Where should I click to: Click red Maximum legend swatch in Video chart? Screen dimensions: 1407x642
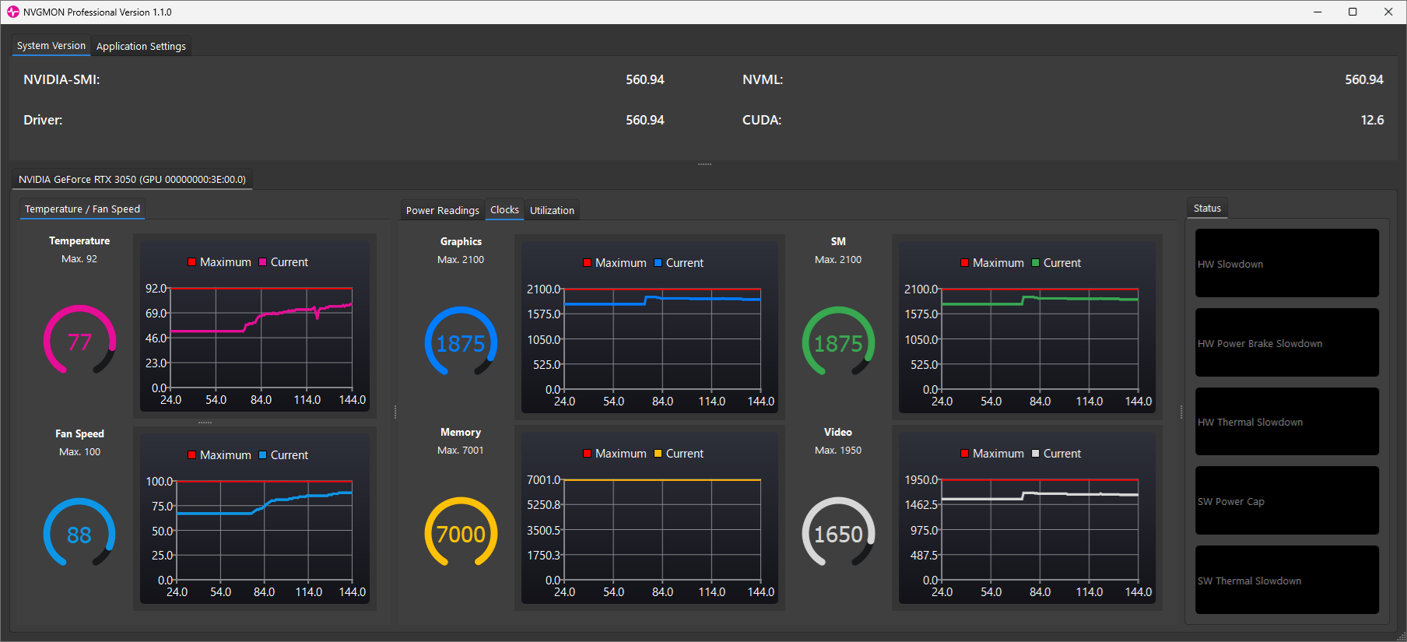(964, 454)
